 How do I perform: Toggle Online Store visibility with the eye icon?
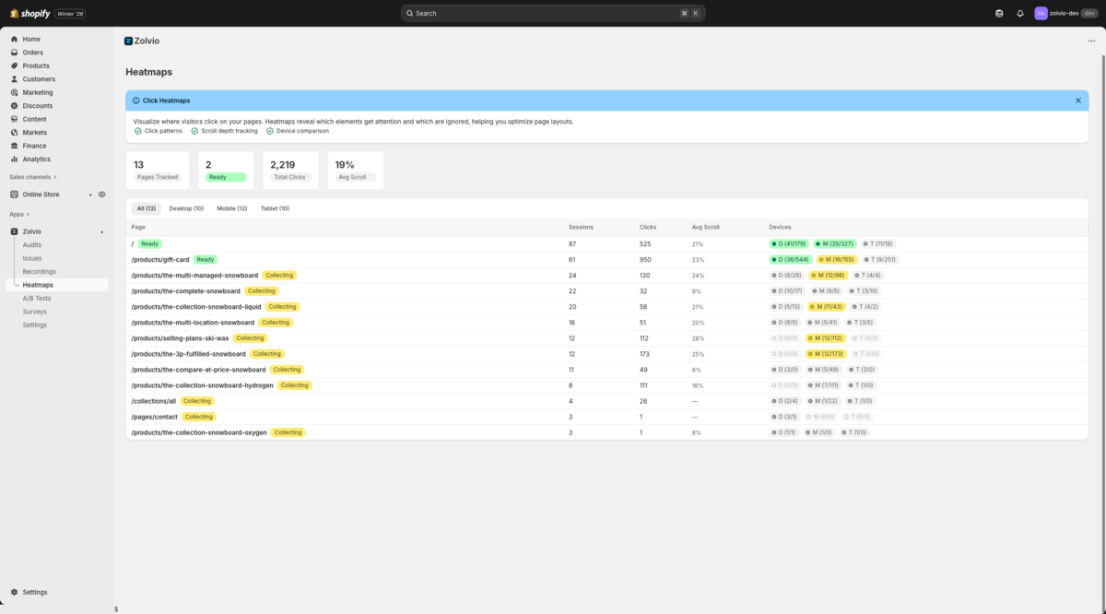pyautogui.click(x=101, y=195)
